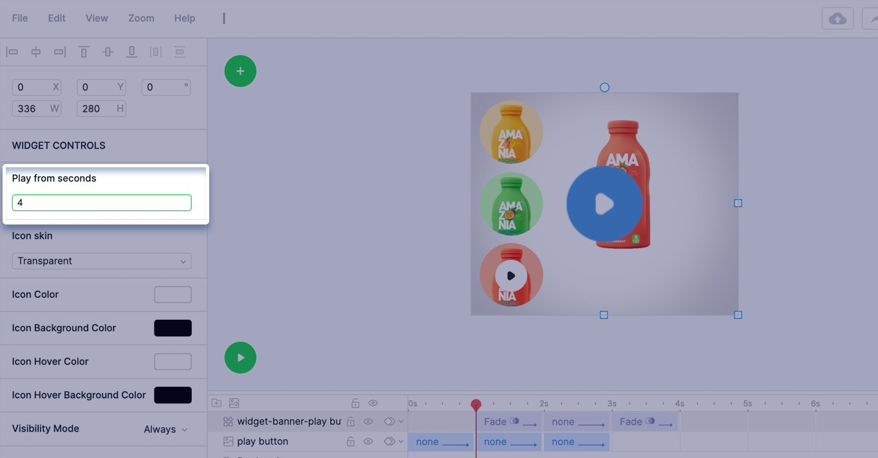Click the X position input field
The width and height of the screenshot is (878, 458).
point(37,87)
